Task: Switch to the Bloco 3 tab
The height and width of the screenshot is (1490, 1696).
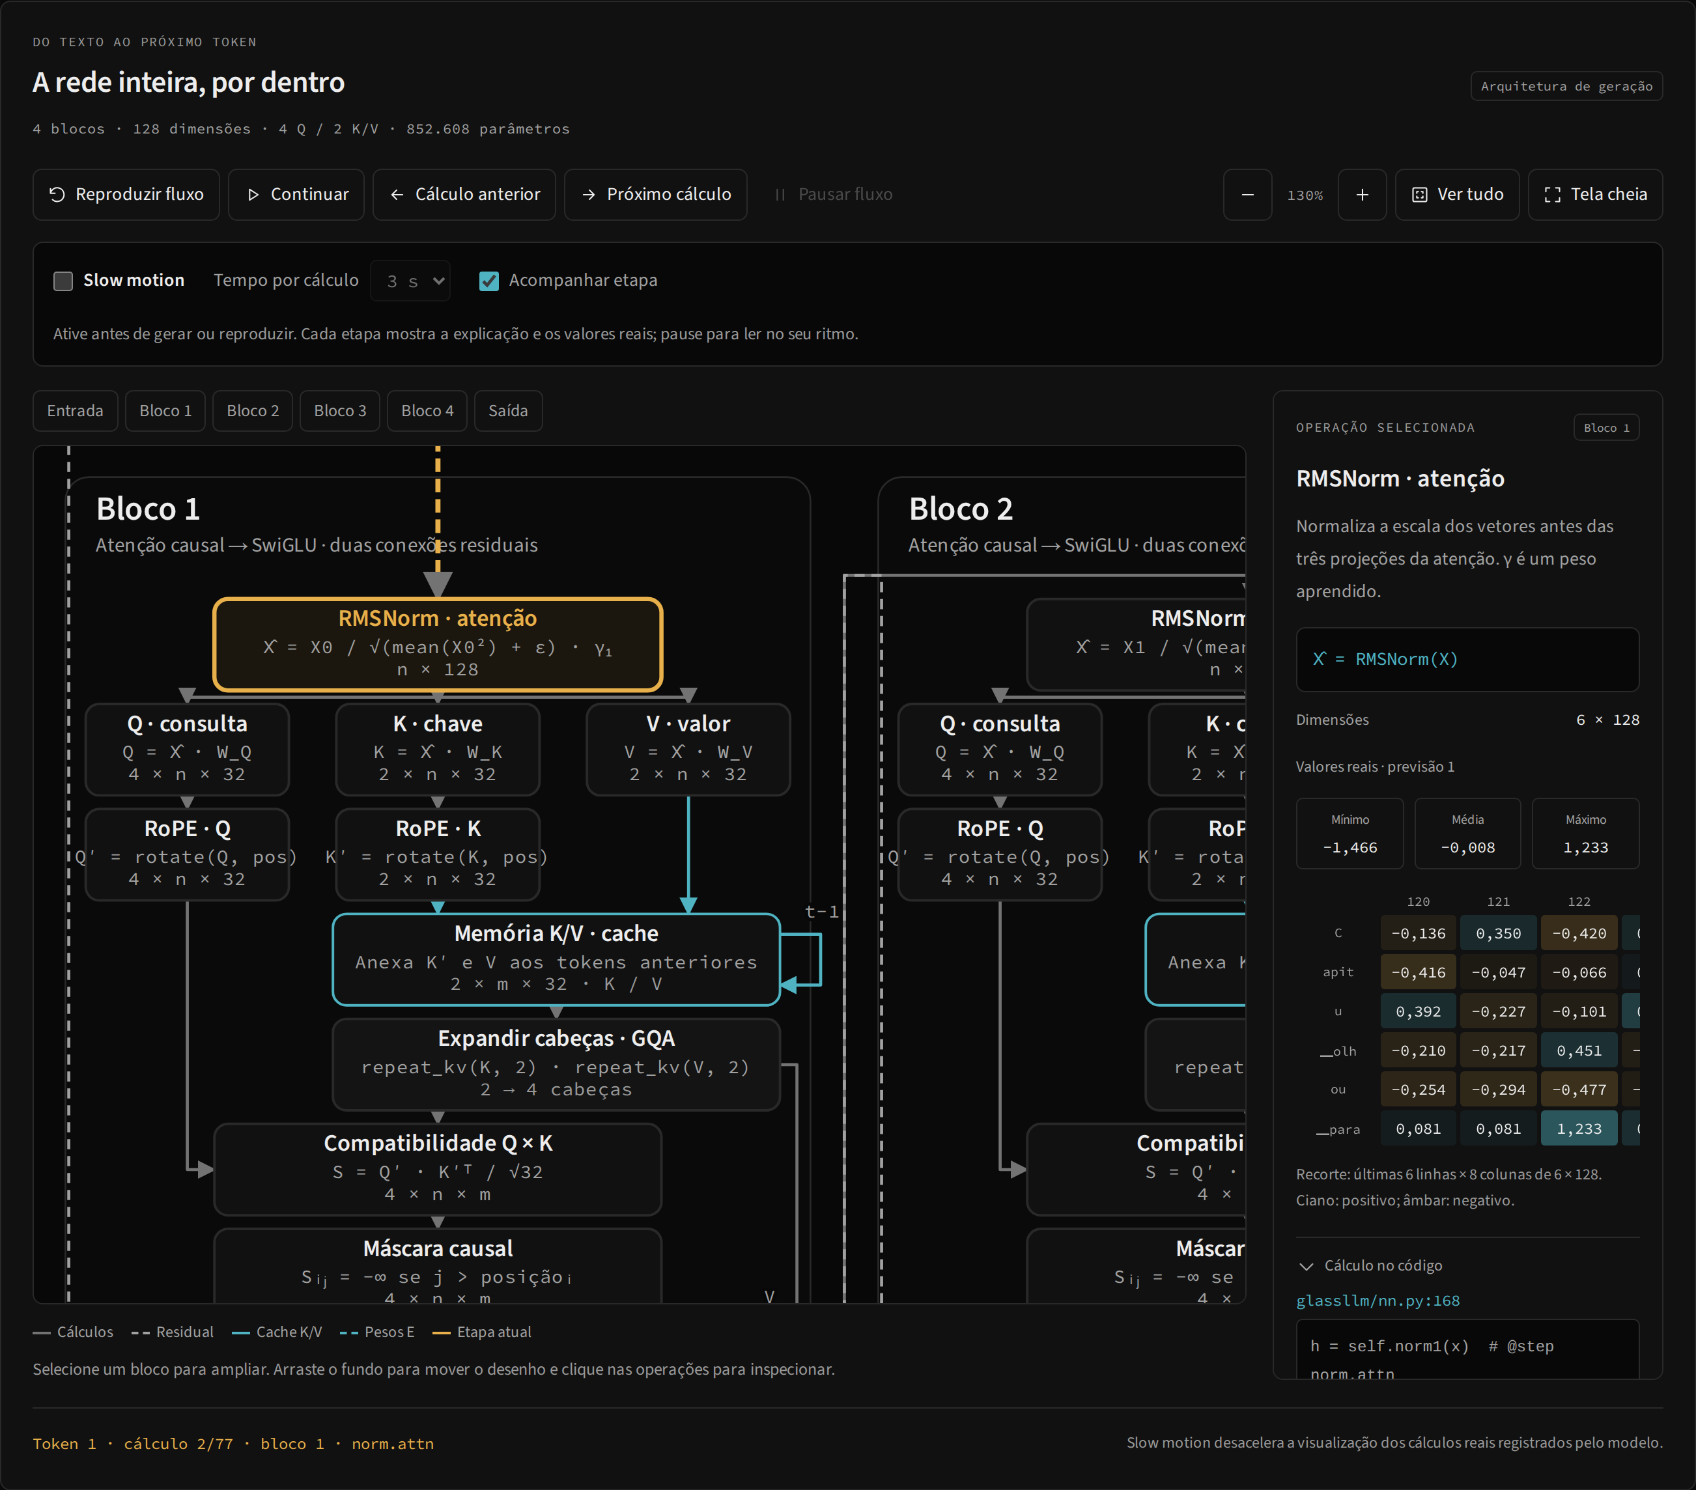Action: (x=340, y=411)
